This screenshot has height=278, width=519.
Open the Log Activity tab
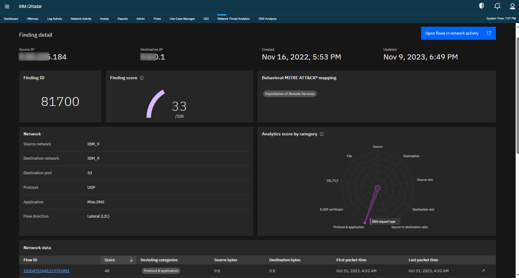click(54, 19)
